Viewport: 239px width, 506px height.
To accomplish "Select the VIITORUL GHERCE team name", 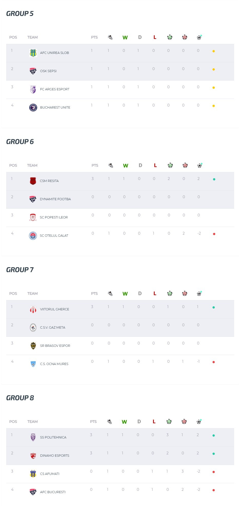I will [55, 309].
